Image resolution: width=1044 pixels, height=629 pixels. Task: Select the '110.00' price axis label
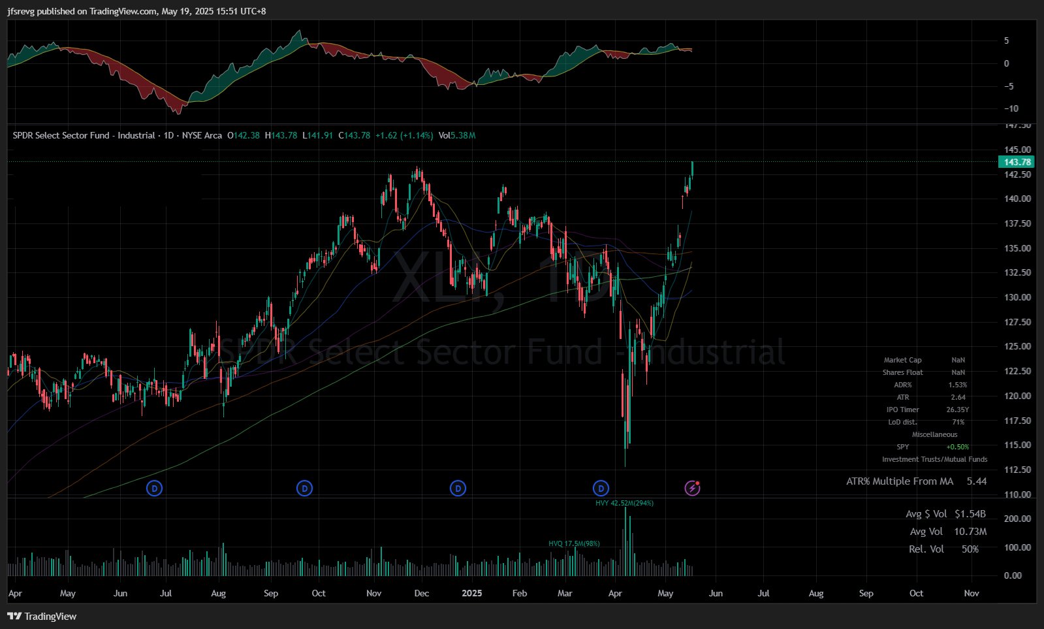1018,494
